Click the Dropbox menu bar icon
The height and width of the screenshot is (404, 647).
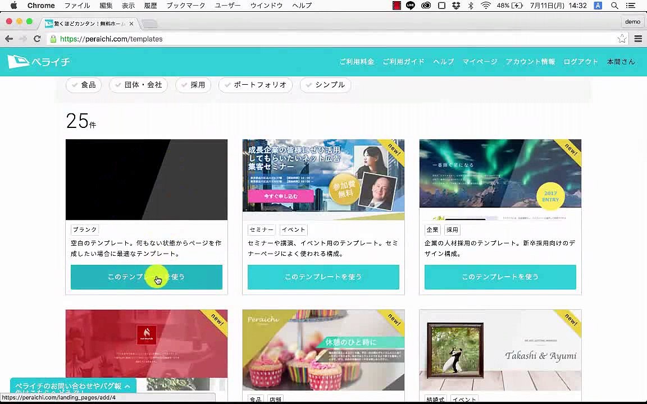[456, 6]
